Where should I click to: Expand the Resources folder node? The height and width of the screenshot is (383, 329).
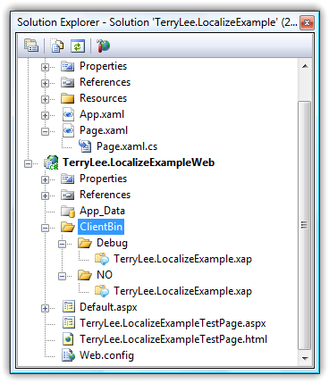[x=45, y=99]
